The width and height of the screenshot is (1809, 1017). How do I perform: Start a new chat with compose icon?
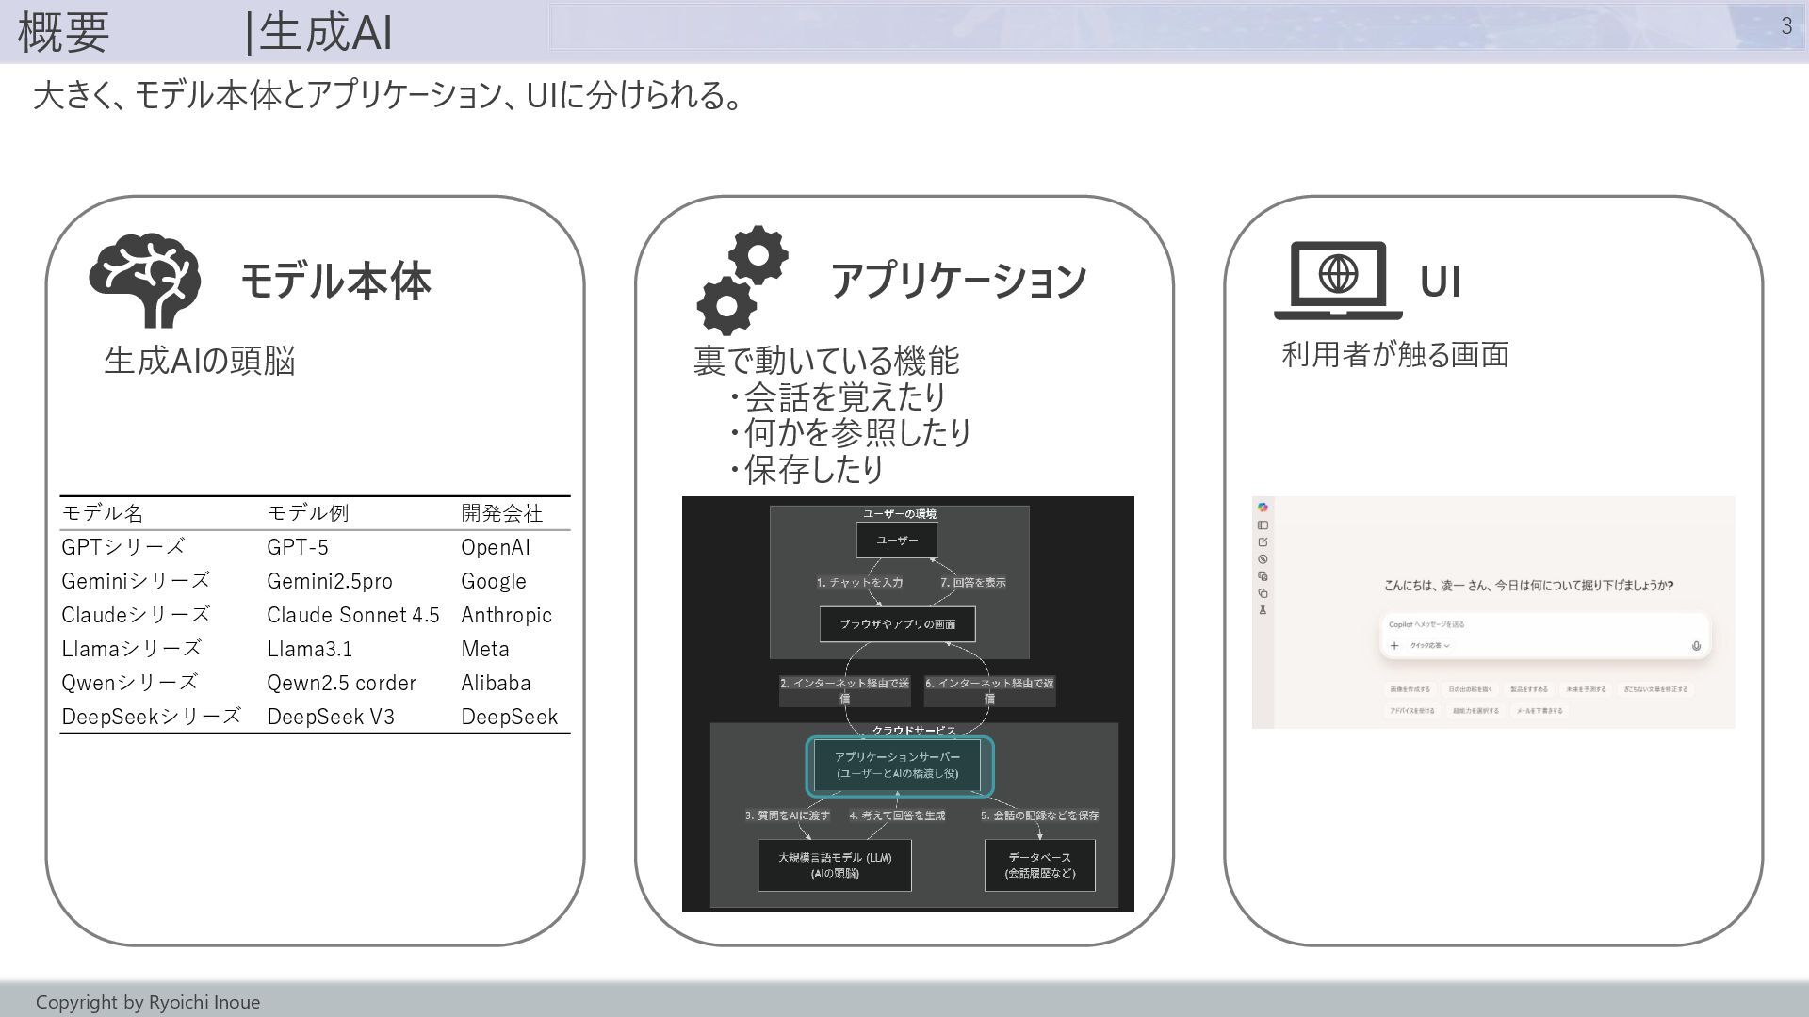click(1263, 542)
